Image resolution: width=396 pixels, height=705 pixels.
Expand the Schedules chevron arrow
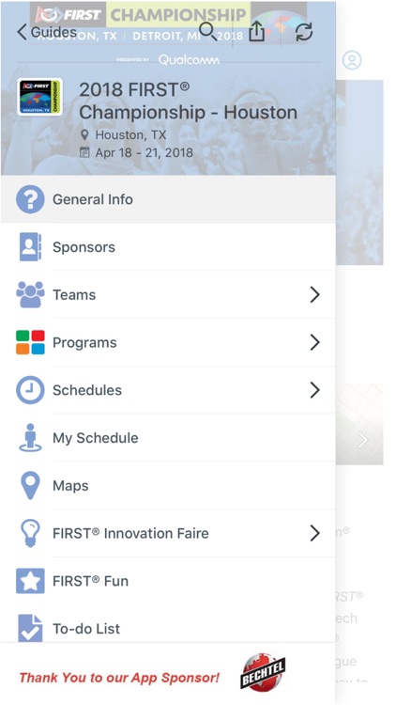pyautogui.click(x=314, y=390)
